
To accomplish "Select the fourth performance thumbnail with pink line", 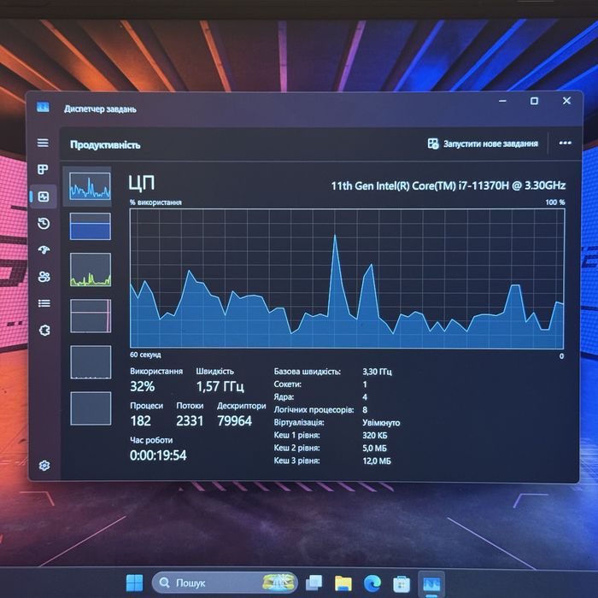I will click(x=91, y=316).
